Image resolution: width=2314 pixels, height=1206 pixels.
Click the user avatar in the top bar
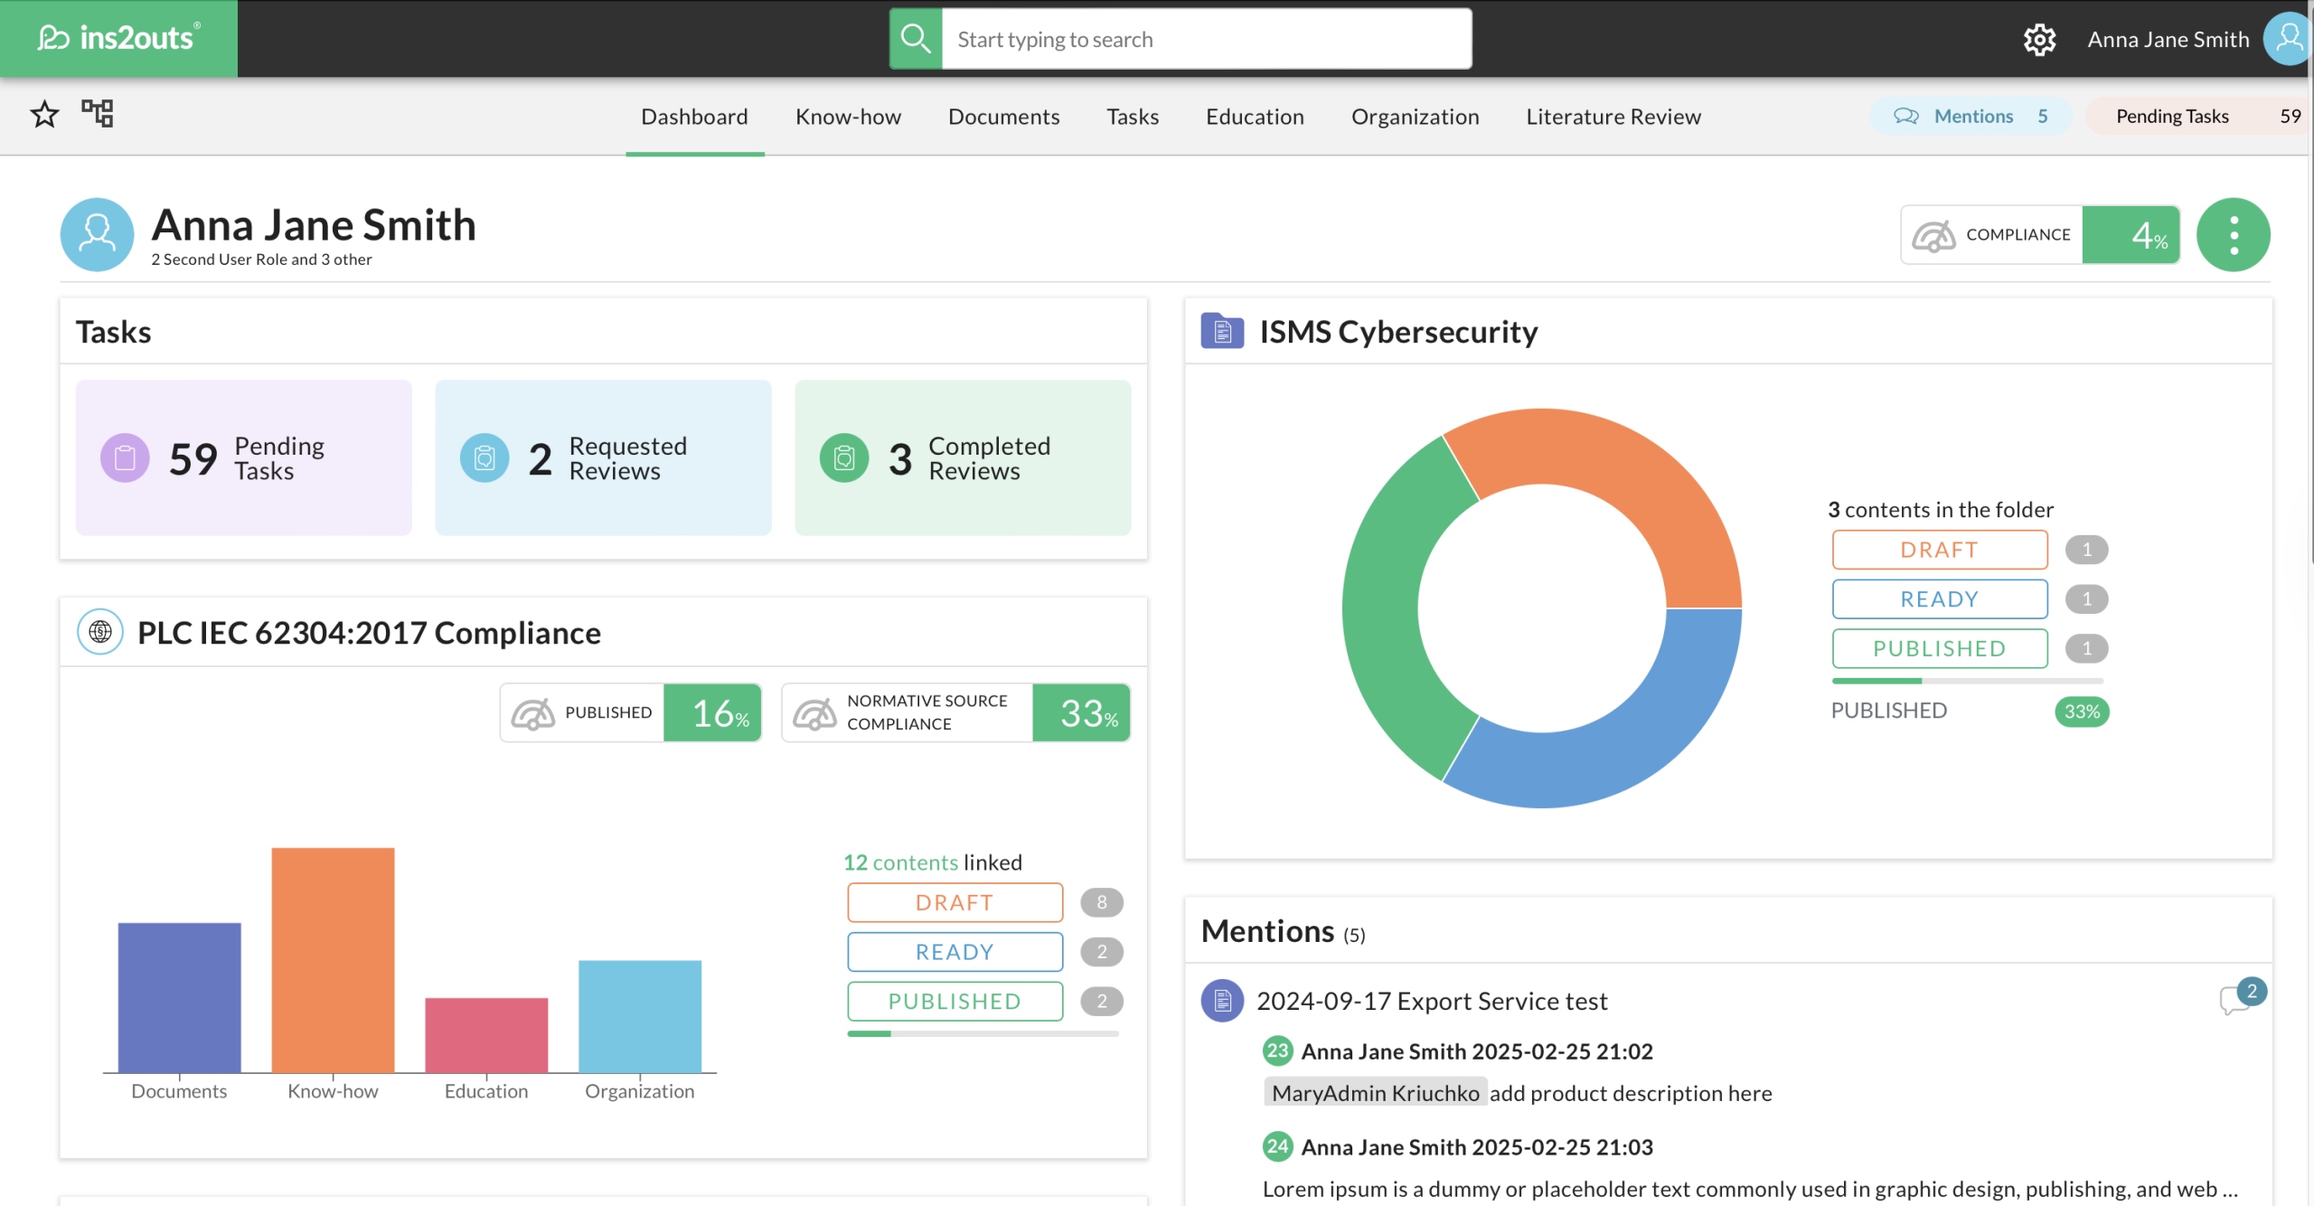(x=2288, y=39)
